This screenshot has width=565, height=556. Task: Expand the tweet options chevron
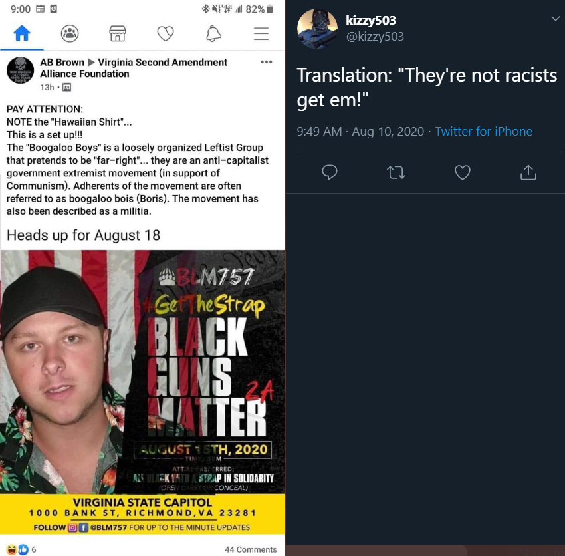point(555,19)
